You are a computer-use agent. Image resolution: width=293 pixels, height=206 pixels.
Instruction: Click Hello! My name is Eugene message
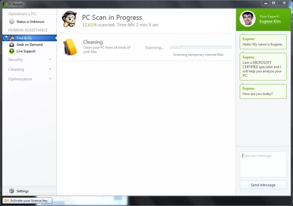(263, 42)
